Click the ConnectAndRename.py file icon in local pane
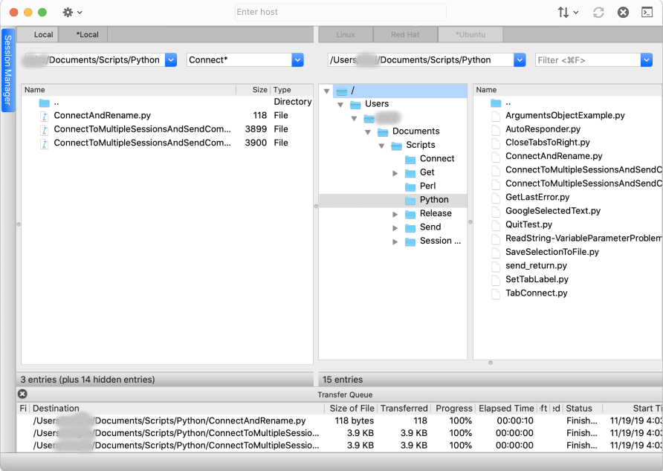Image resolution: width=663 pixels, height=471 pixels. point(44,116)
